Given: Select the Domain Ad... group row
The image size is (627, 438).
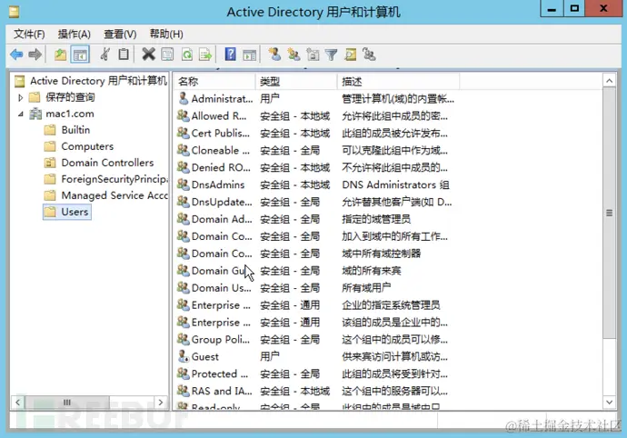Looking at the screenshot, I should (x=315, y=219).
